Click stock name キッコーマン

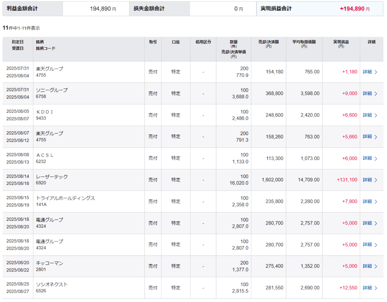[x=50, y=263]
